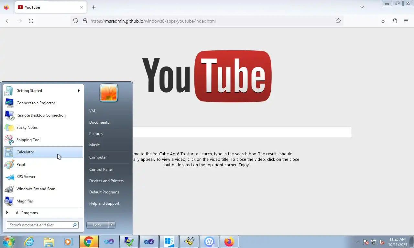Image resolution: width=414 pixels, height=248 pixels.
Task: Open Sticky Notes from Start menu
Action: point(43,128)
